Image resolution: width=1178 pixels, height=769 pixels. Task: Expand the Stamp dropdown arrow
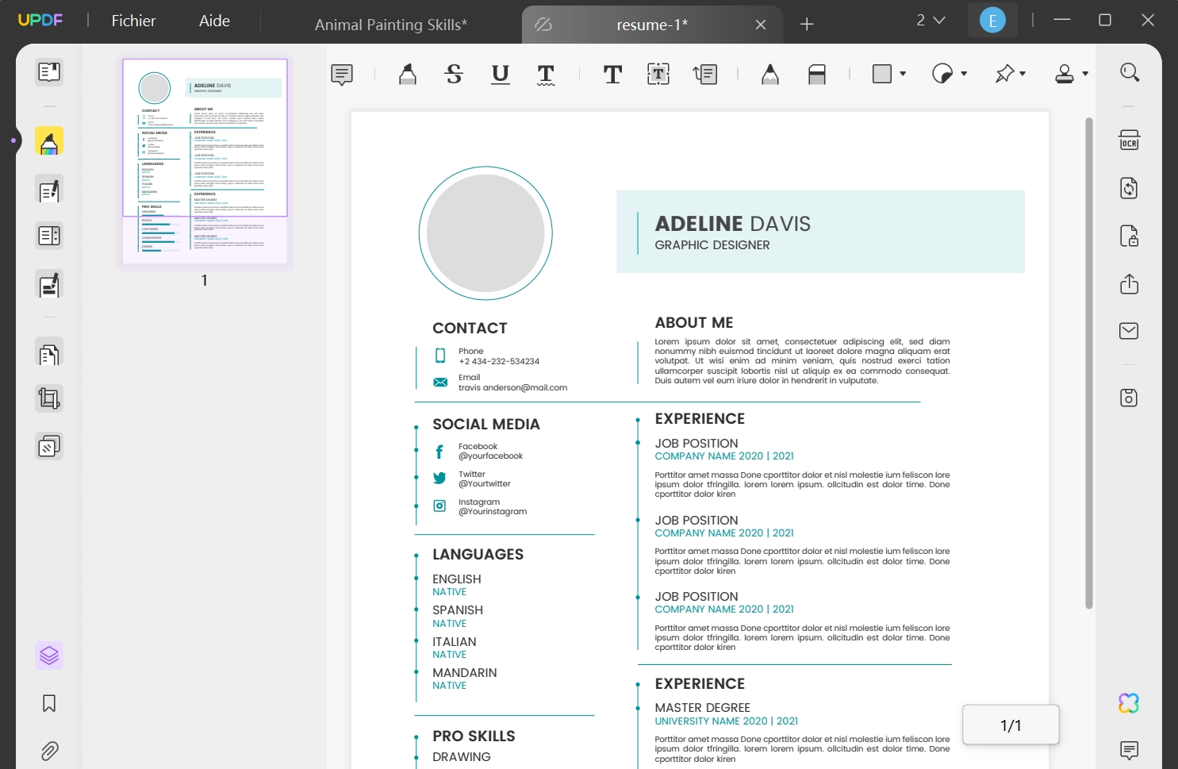point(1085,74)
